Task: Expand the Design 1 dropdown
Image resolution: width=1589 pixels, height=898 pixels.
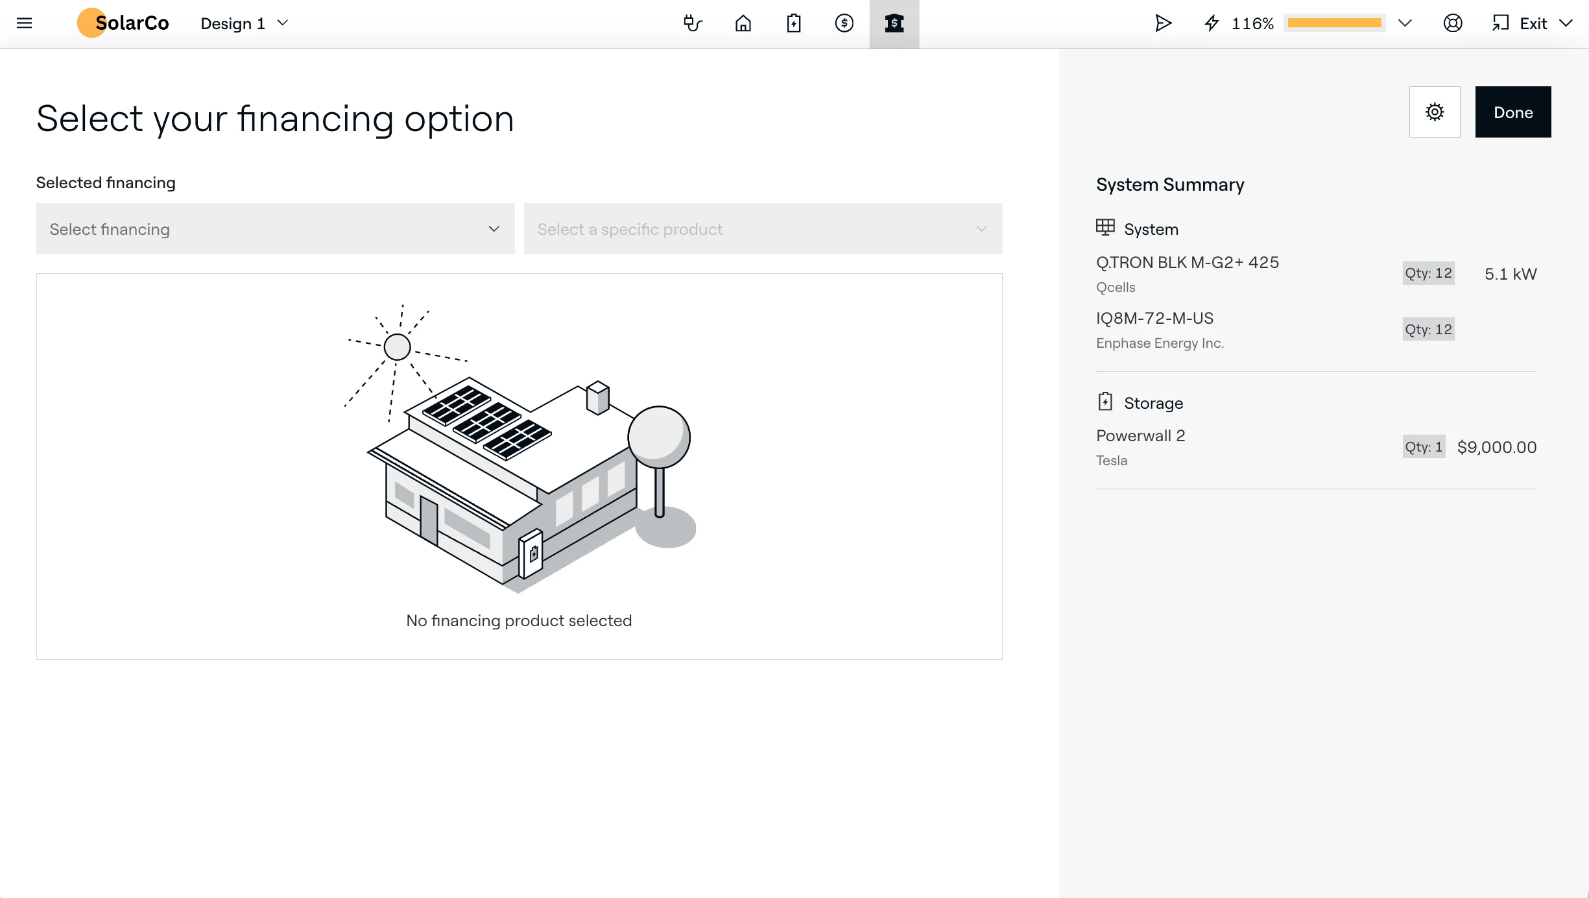Action: click(245, 23)
